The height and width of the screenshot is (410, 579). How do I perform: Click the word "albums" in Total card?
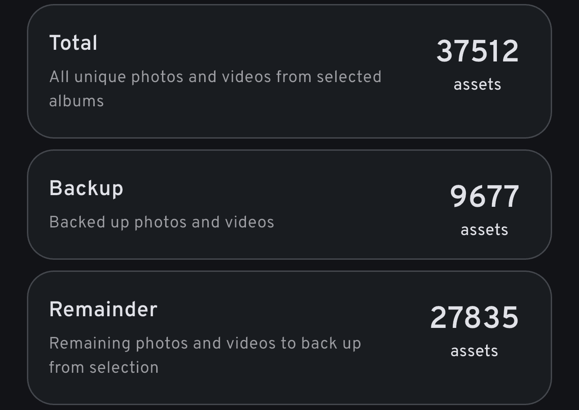[76, 101]
